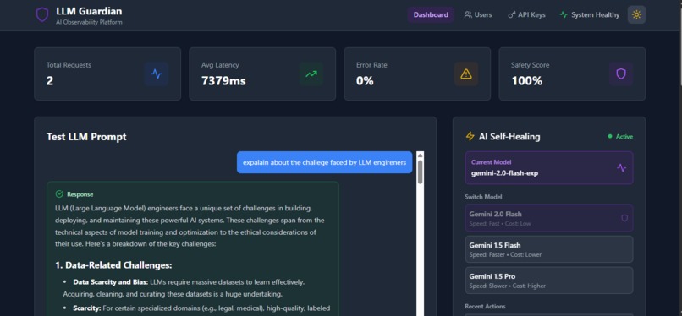
Task: Select the Gemini 2.0 Flash model option
Action: (549, 218)
